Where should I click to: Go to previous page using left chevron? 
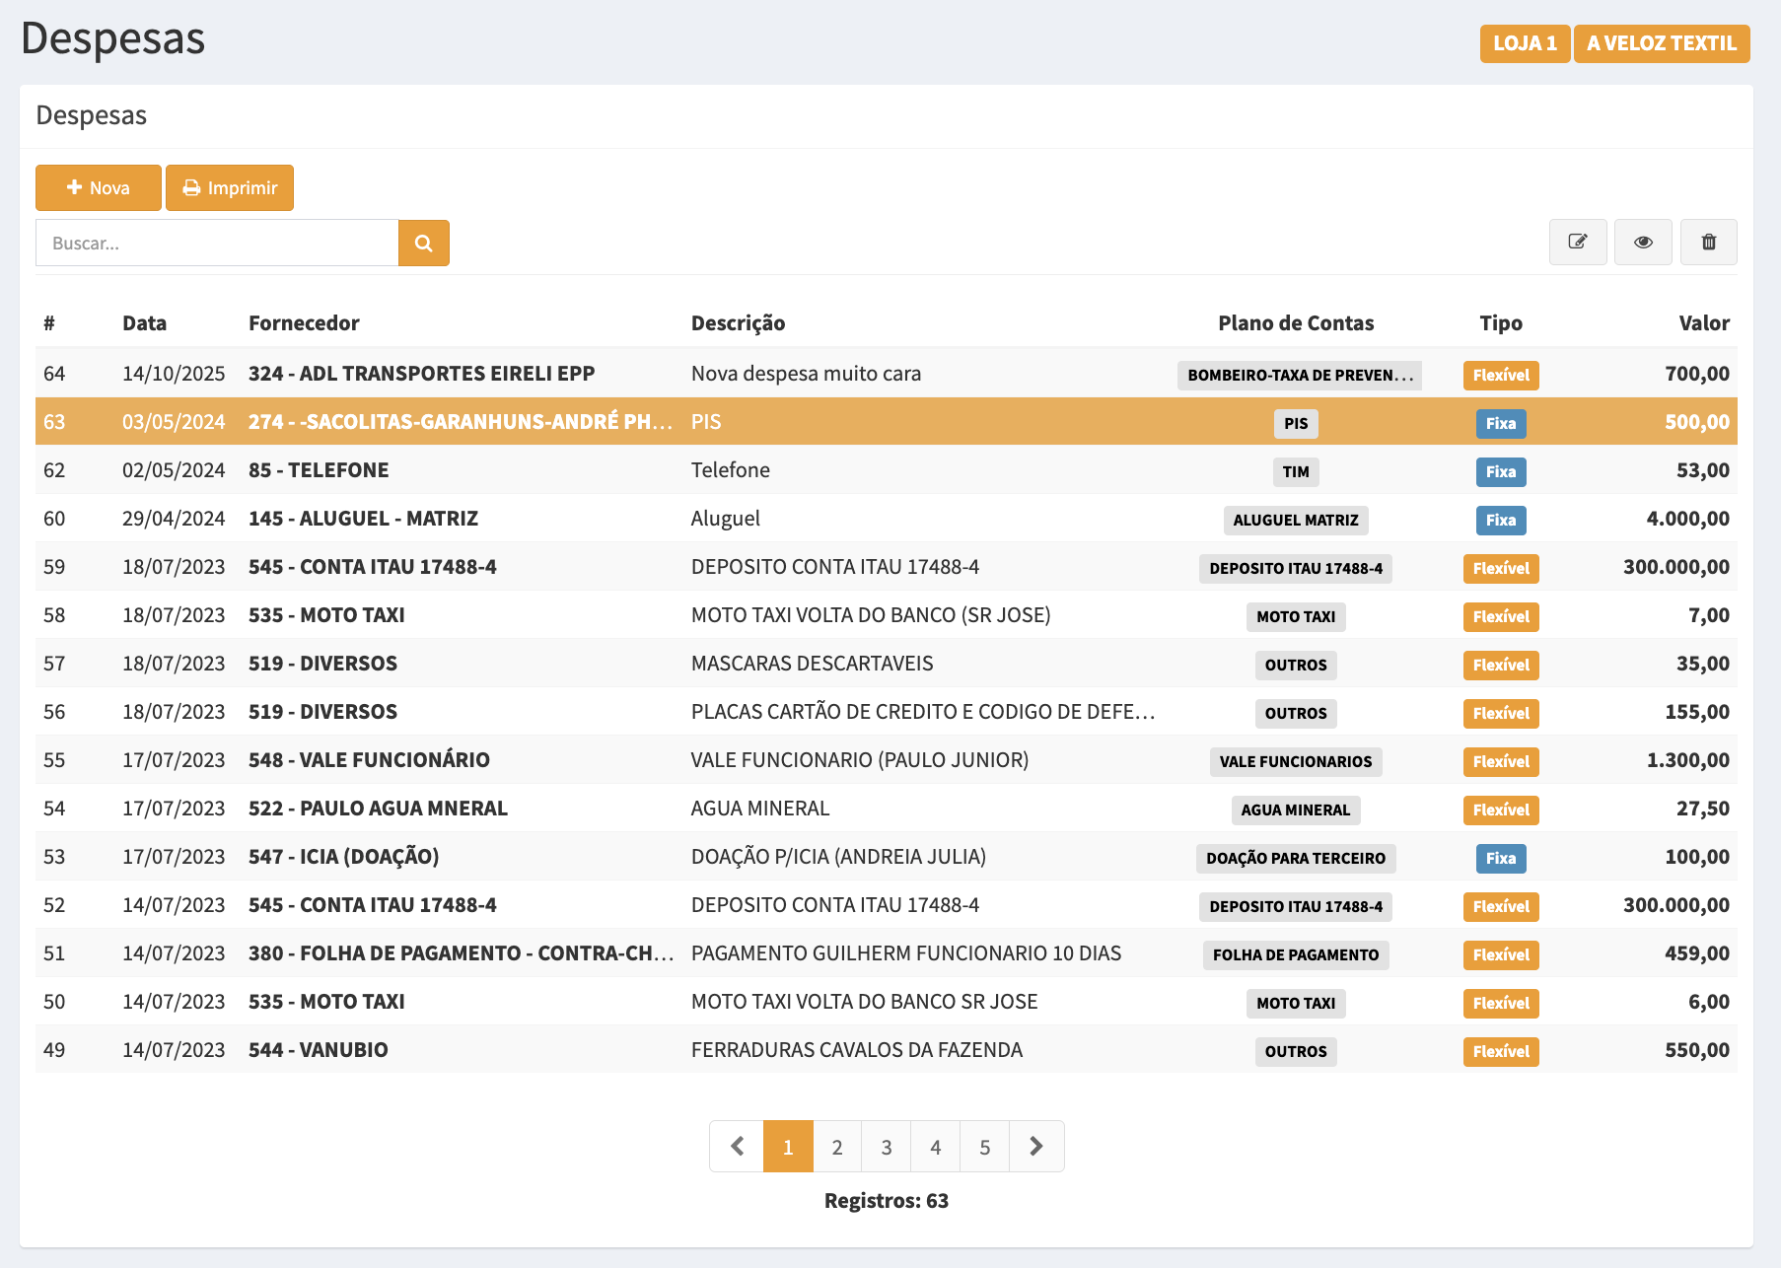point(737,1146)
